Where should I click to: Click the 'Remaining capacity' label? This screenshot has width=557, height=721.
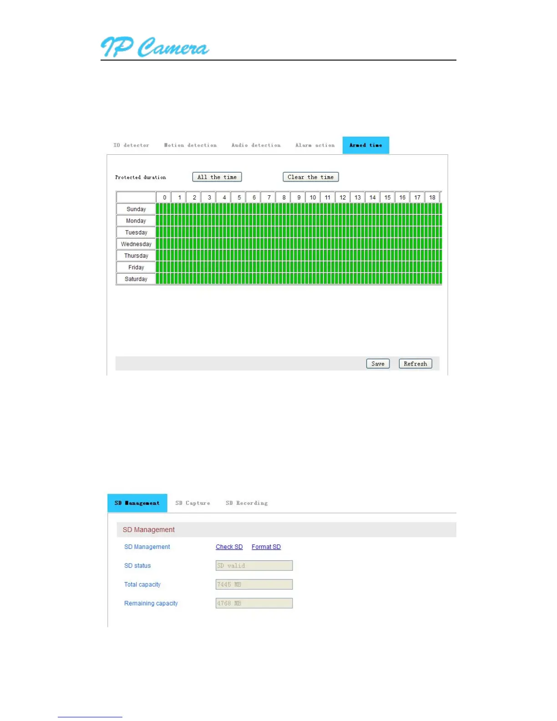[151, 604]
